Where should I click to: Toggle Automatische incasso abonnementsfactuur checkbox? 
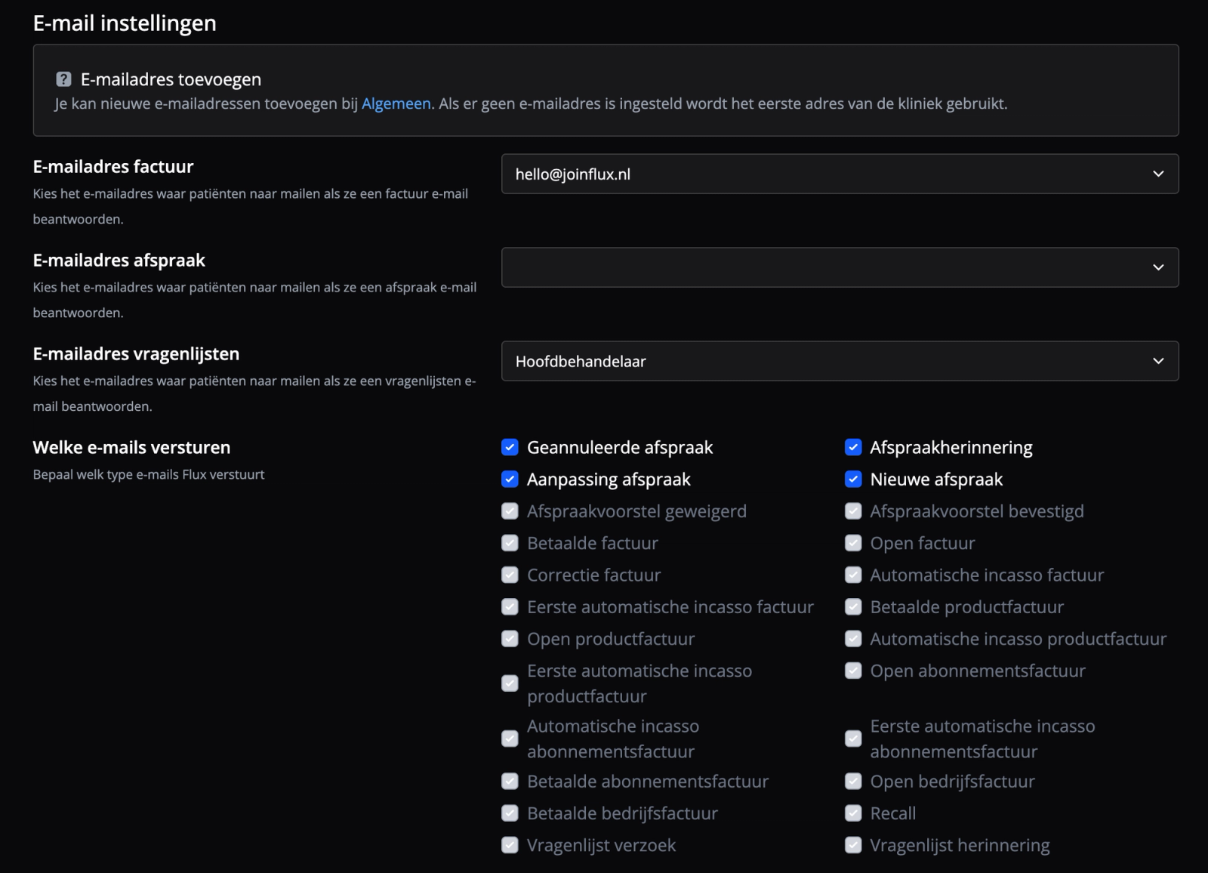[510, 739]
